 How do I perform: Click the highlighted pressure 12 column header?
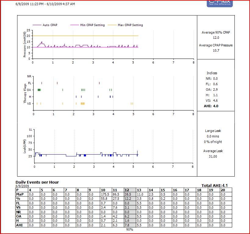point(130,190)
